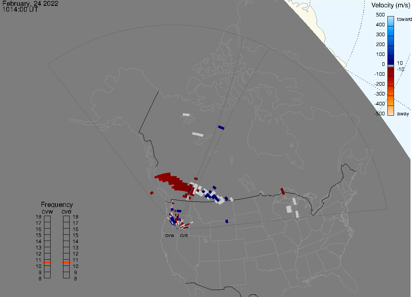Select the orange-red -200 to -300 swatch
This screenshot has height=297, width=412.
coord(391,91)
